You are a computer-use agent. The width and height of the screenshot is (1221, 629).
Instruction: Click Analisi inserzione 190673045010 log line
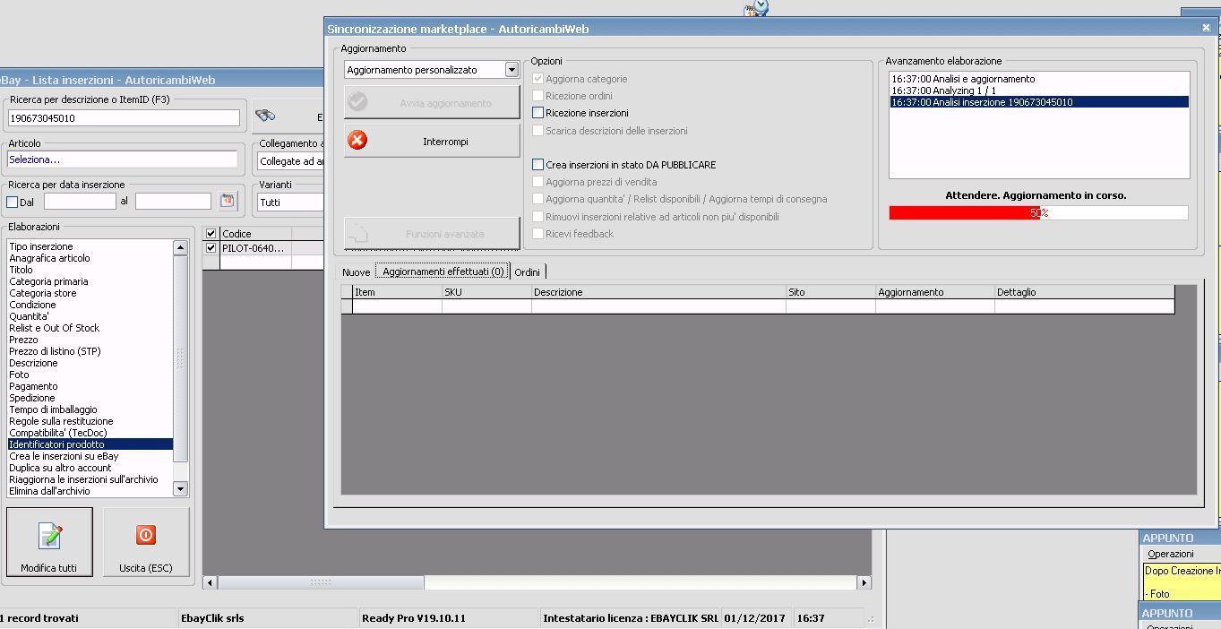click(x=1039, y=102)
